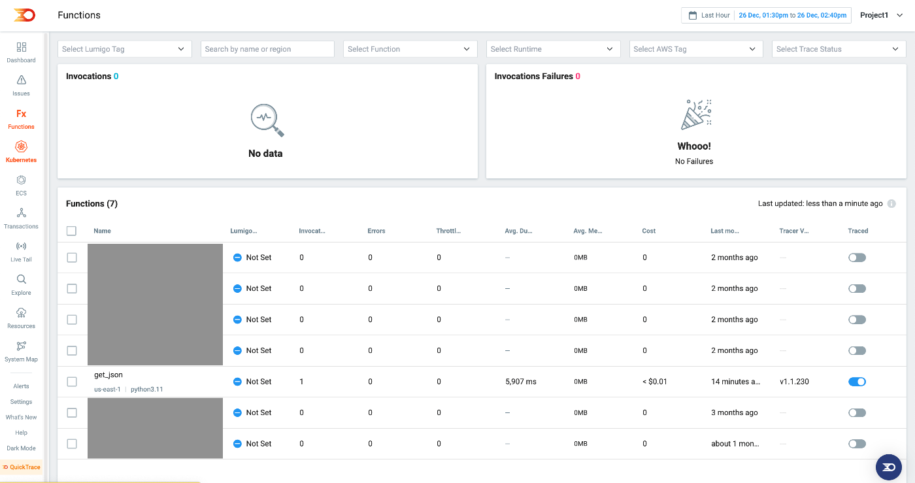Disable tracing for get_json function
Viewport: 915px width, 483px height.
click(857, 382)
